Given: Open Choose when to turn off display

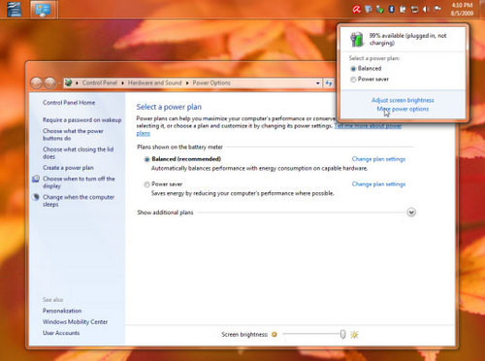Looking at the screenshot, I should 79,182.
